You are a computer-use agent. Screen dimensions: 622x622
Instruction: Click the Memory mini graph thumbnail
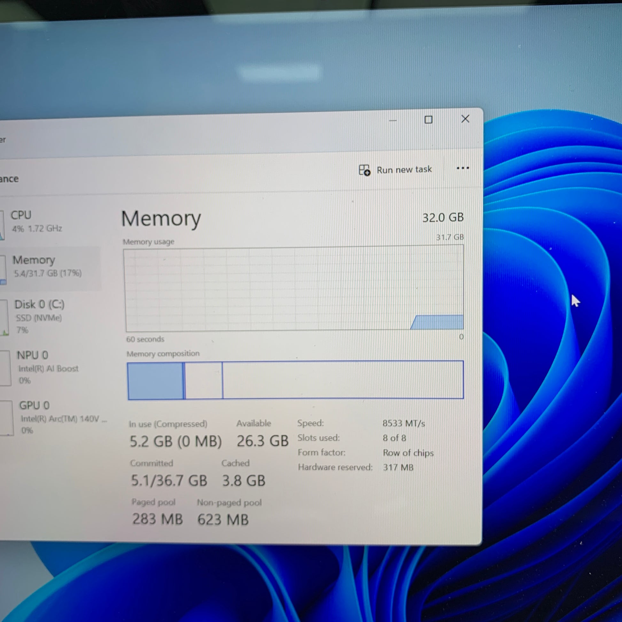[3, 270]
